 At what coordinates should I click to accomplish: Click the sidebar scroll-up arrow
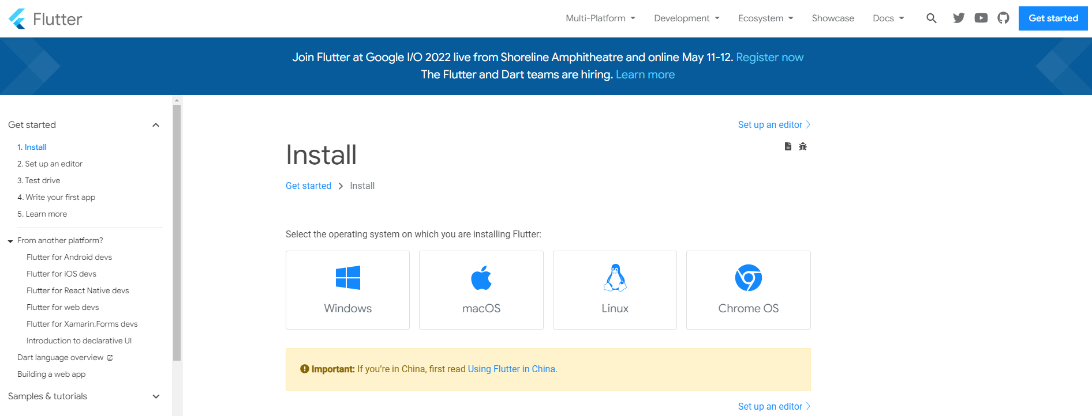tap(177, 100)
